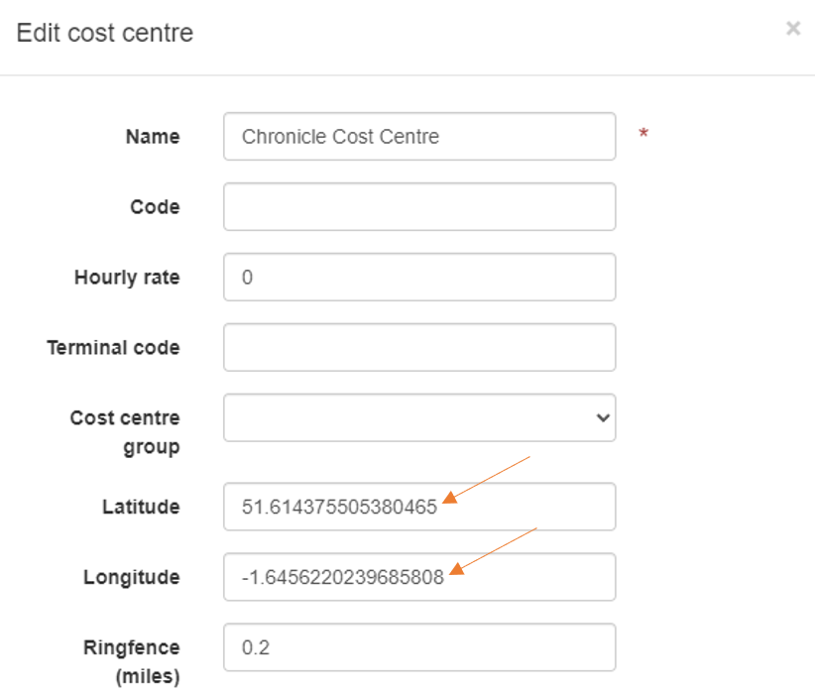
Task: Click the Hourly rate label
Action: coord(127,278)
